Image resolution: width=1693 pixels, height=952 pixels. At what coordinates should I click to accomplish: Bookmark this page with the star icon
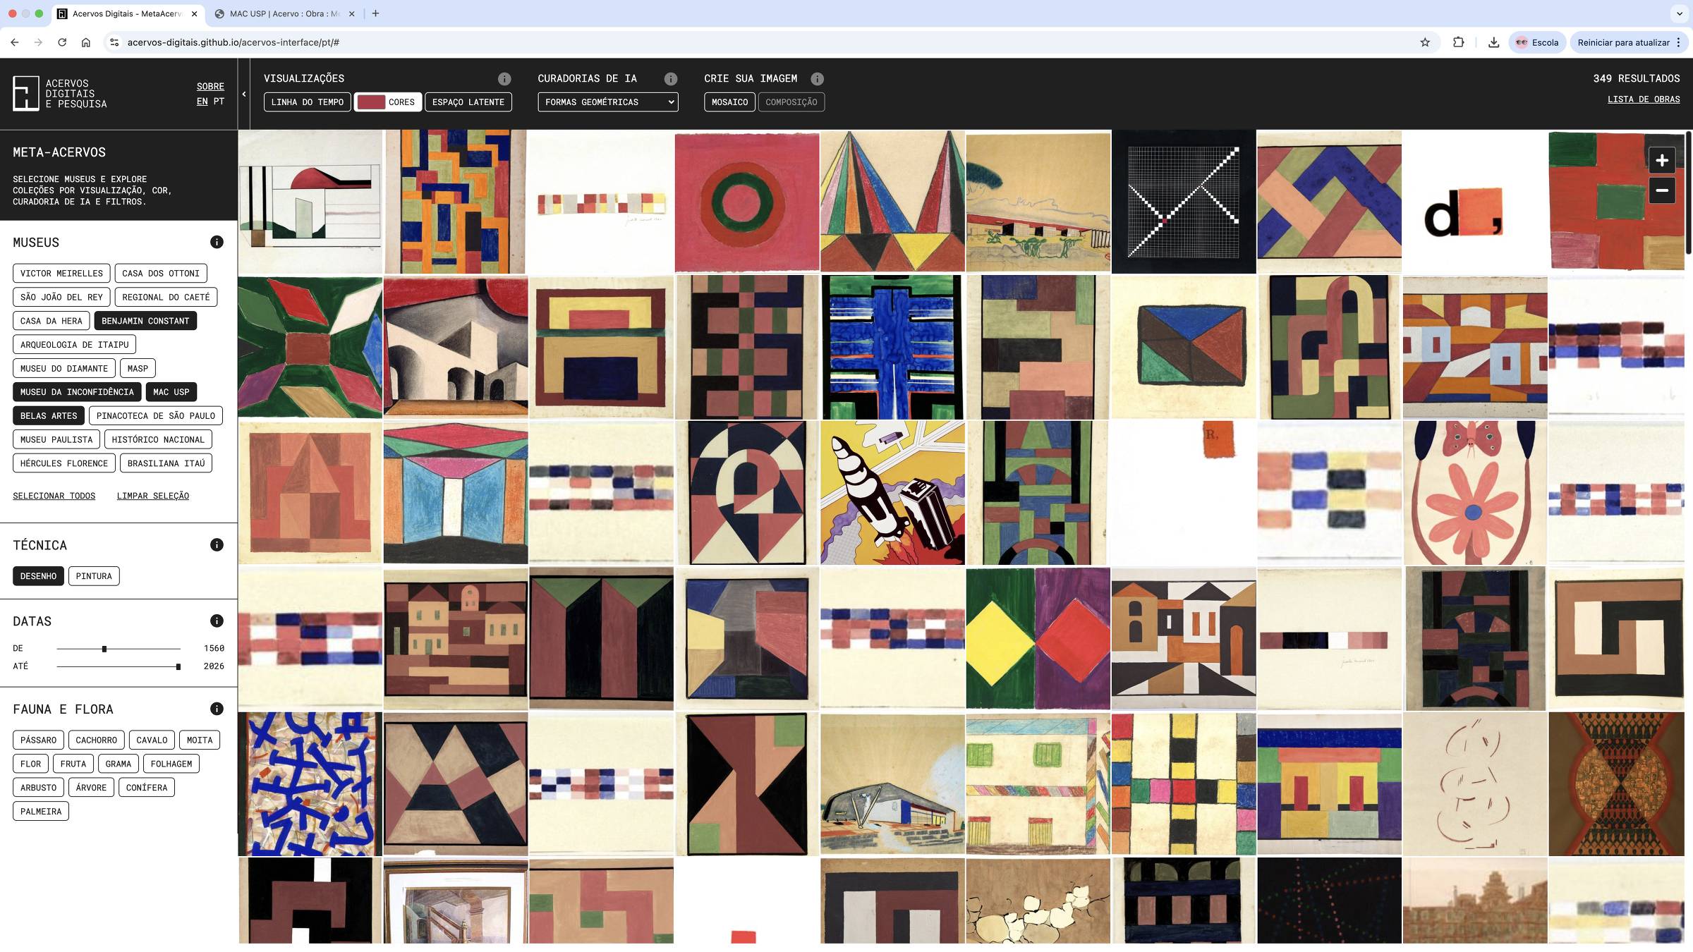point(1425,42)
